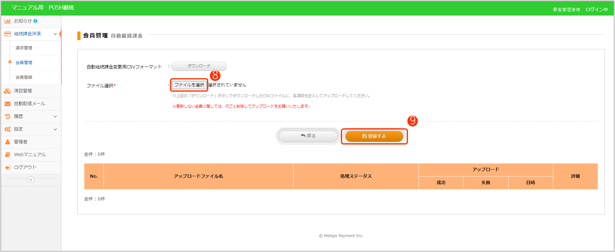
Task: Select 会員管理 in the sidebar
Action: tap(24, 63)
